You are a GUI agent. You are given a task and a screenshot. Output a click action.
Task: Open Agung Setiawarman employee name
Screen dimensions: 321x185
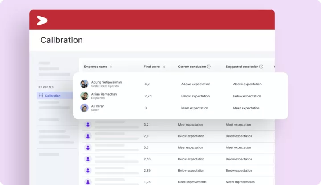[106, 82]
